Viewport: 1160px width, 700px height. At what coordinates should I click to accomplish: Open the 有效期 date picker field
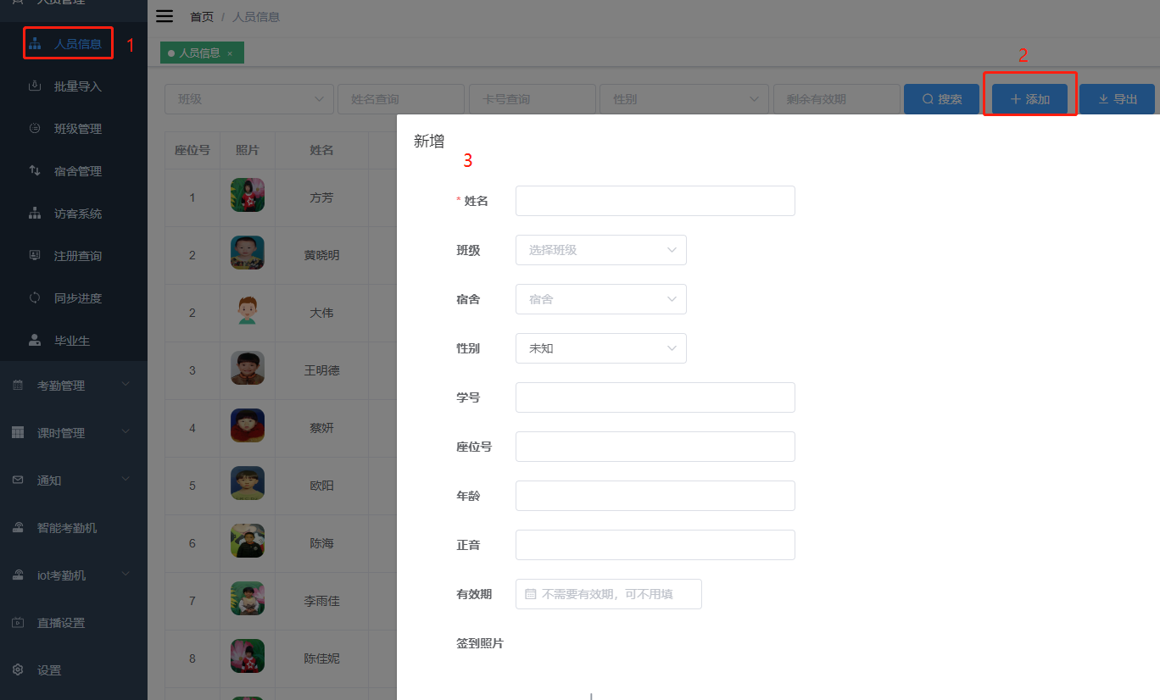click(x=608, y=594)
